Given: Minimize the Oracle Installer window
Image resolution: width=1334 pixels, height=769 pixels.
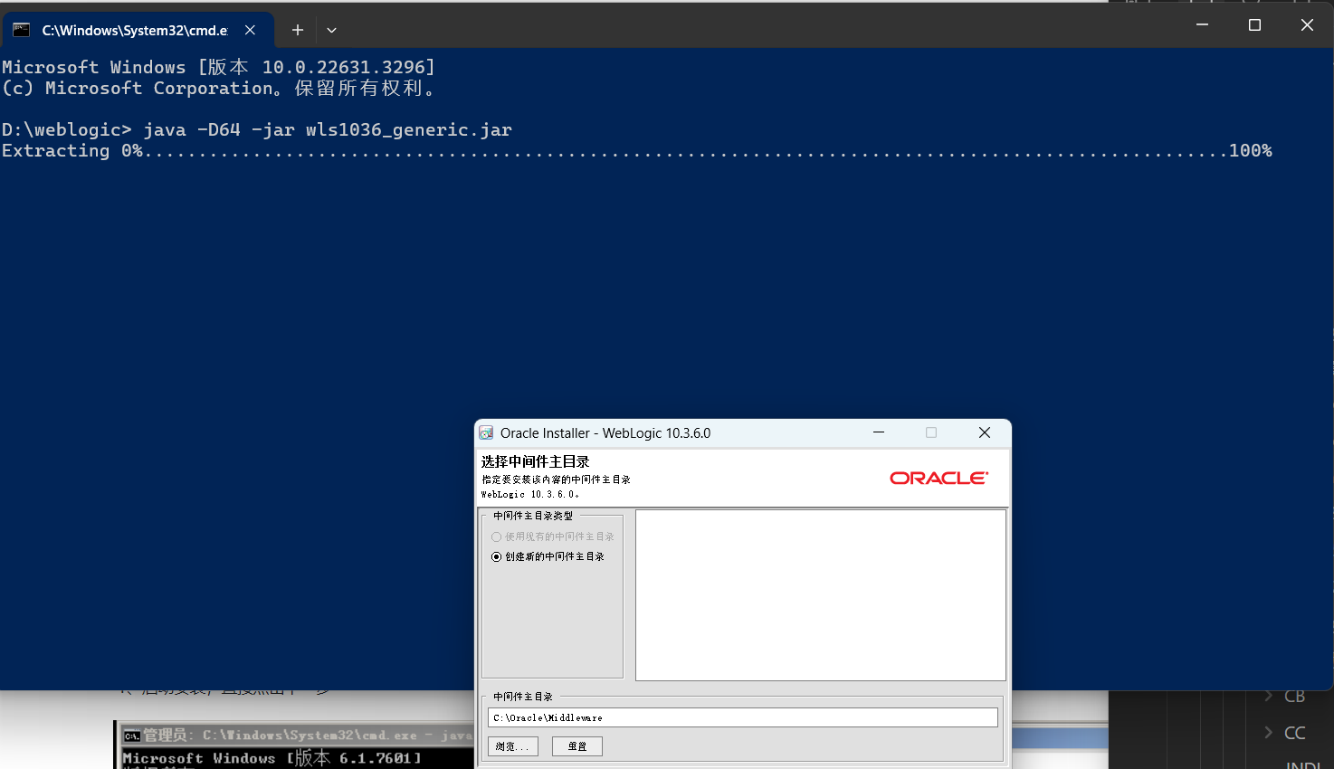Looking at the screenshot, I should point(879,432).
